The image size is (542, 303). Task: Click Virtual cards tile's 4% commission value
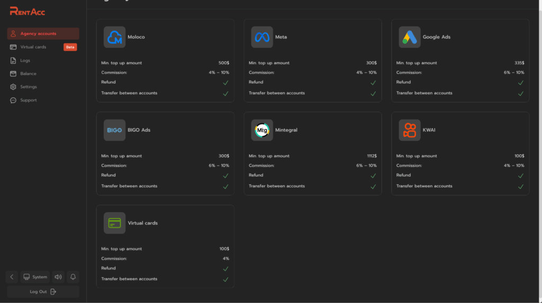pos(225,259)
